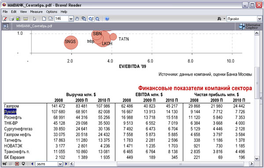Screen dimensions: 264x168
Task: Click the markup pen icon in toolbar
Action: [5, 18]
